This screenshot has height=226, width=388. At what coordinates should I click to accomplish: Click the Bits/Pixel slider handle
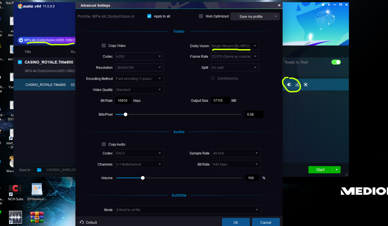pyautogui.click(x=125, y=114)
